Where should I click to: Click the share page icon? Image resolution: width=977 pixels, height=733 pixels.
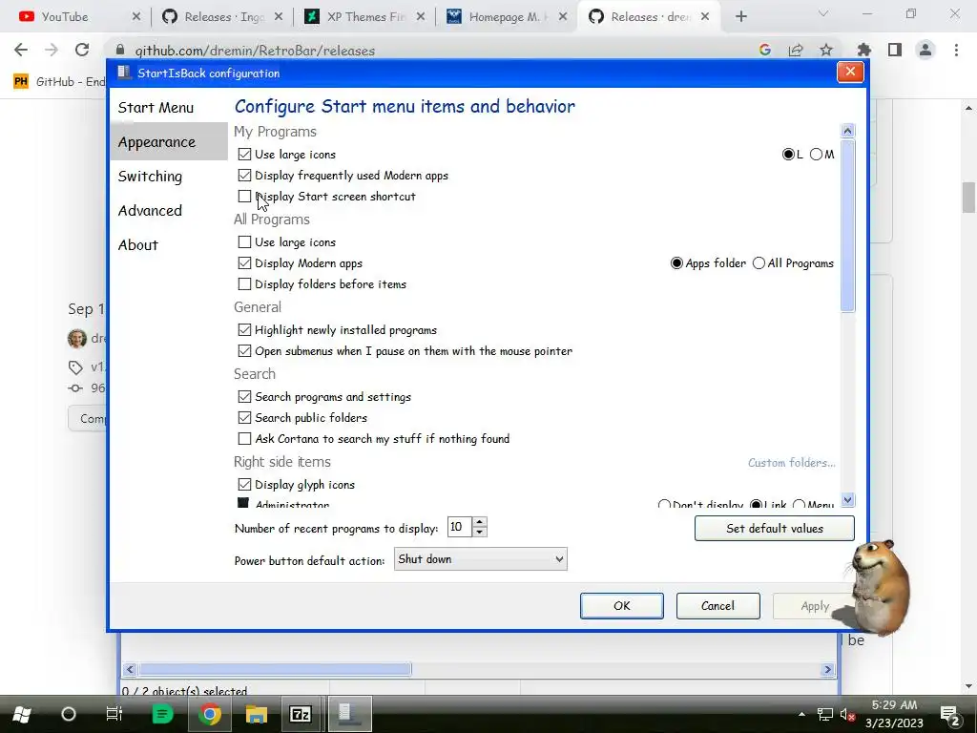point(796,50)
